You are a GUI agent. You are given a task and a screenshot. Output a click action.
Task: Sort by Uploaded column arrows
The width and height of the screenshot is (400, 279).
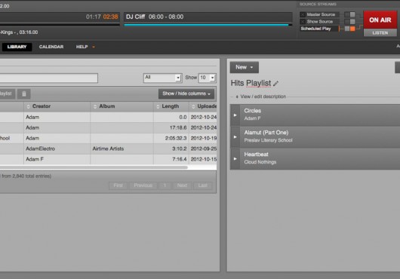(193, 106)
